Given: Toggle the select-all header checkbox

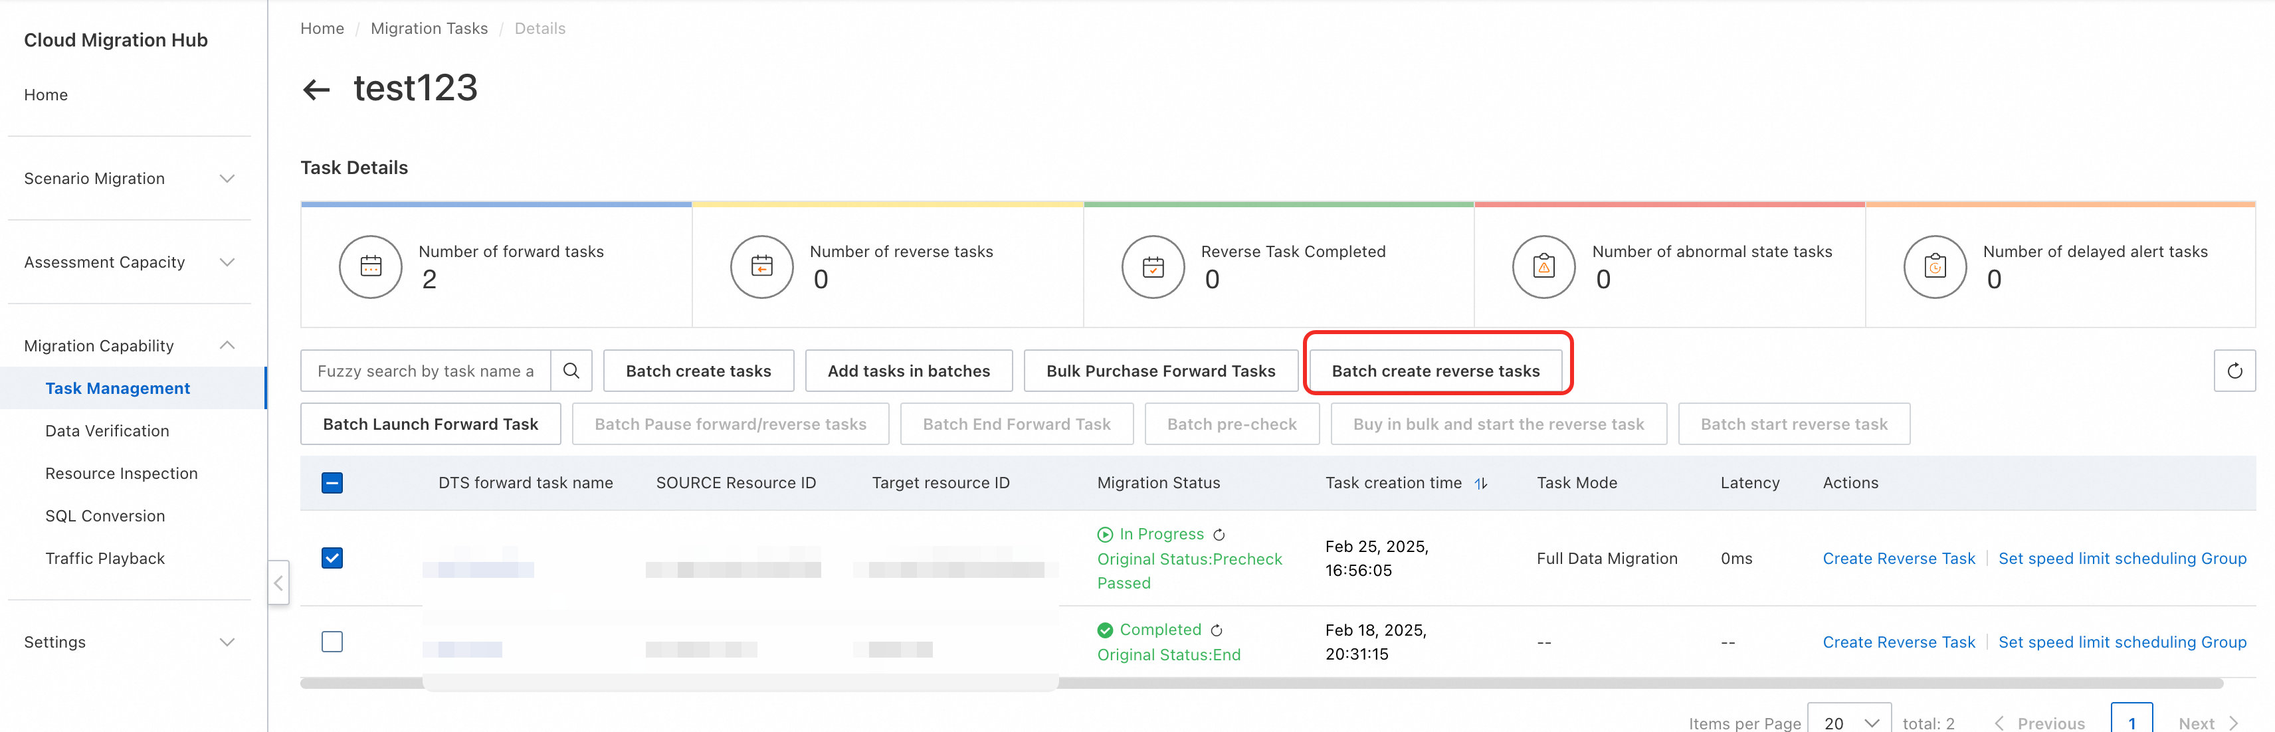Looking at the screenshot, I should pos(332,483).
